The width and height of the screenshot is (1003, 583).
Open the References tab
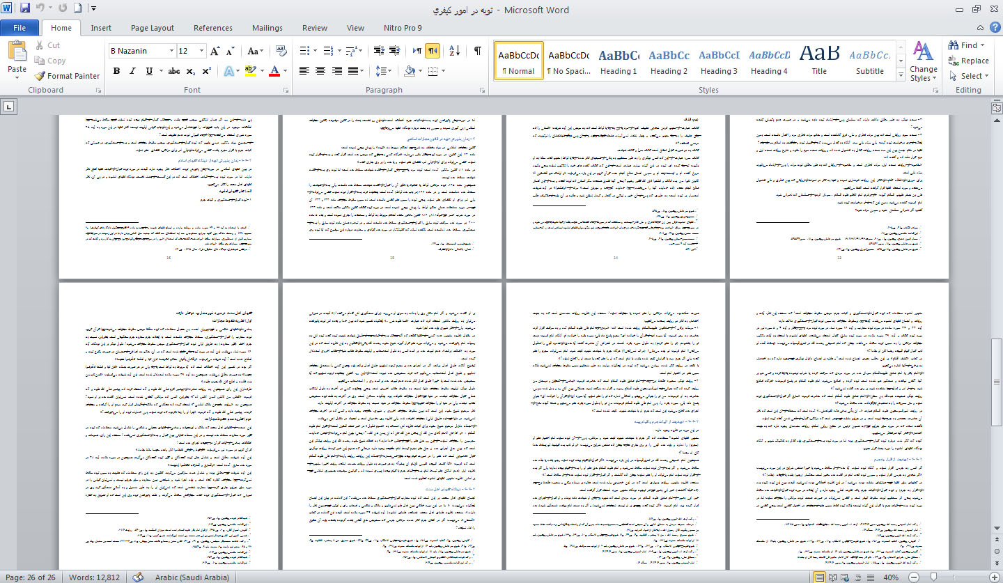click(213, 28)
